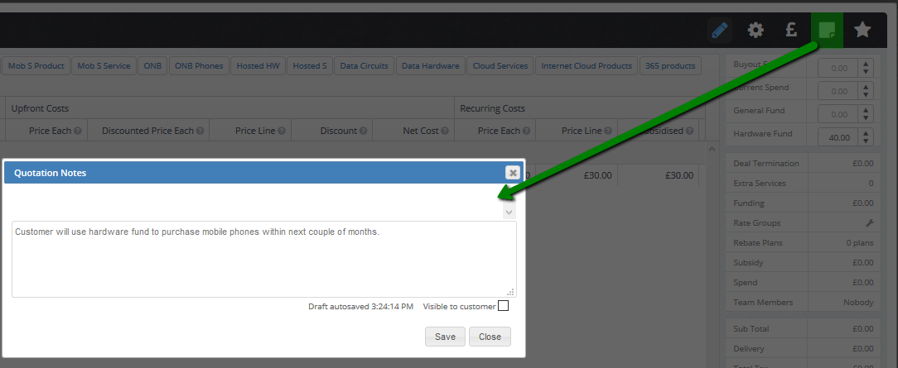This screenshot has height=368, width=898.
Task: Grab the notes textarea resize handle
Action: [511, 292]
